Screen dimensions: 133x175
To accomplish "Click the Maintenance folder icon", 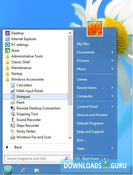I will pos(8,68).
